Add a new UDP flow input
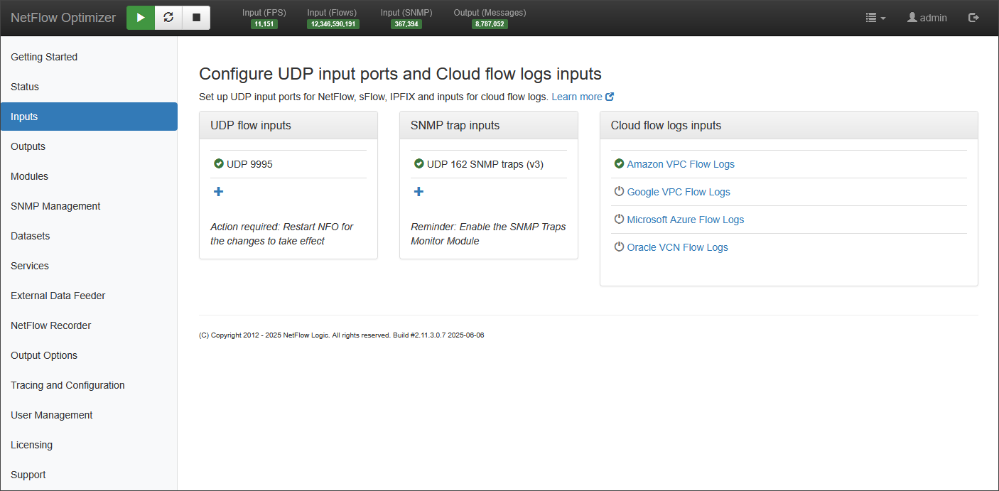Screen dimensions: 999x491 click(x=219, y=192)
